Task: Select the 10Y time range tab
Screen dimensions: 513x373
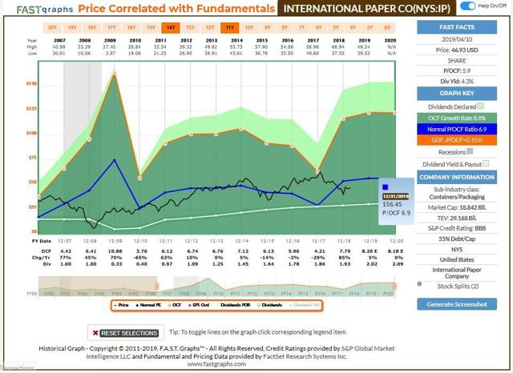Action: [x=249, y=28]
